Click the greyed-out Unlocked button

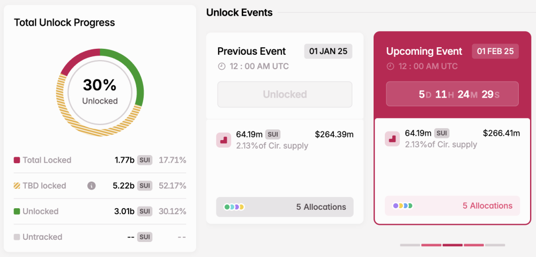coord(285,94)
